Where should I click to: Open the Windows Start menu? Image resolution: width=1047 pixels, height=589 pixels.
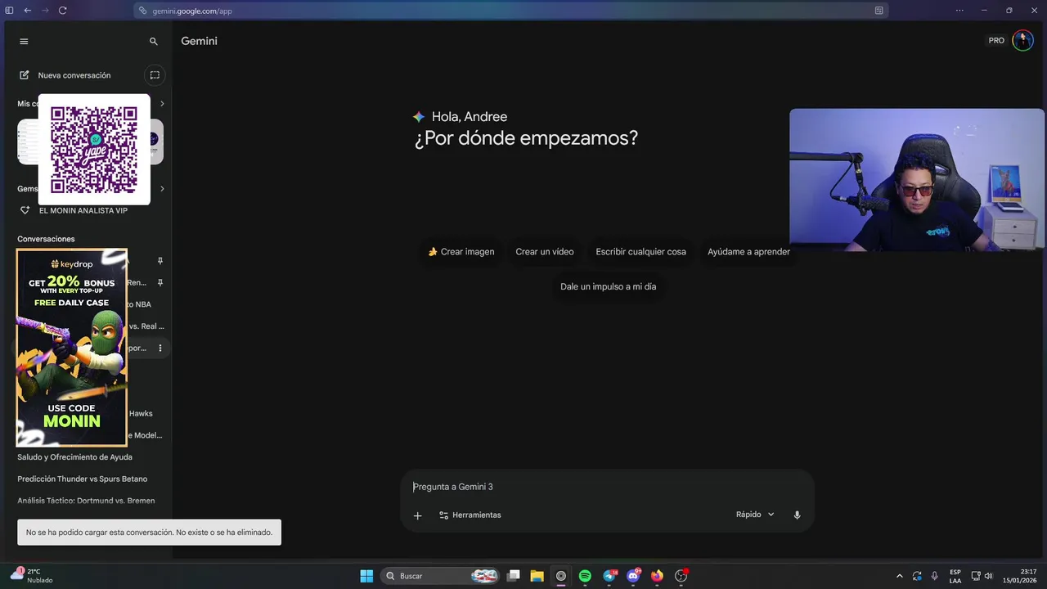point(366,576)
